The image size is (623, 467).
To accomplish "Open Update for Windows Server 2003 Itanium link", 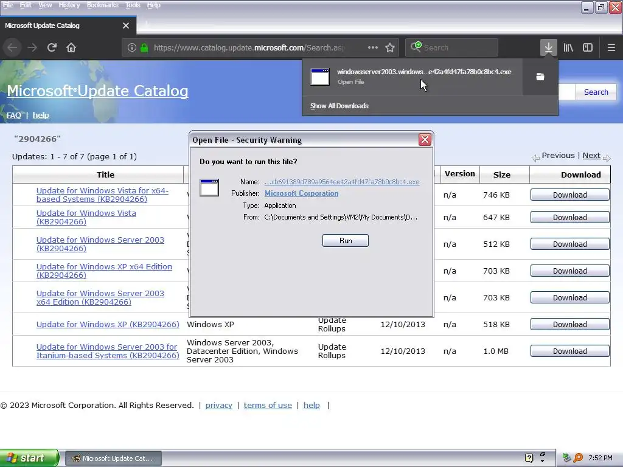I will pyautogui.click(x=108, y=351).
